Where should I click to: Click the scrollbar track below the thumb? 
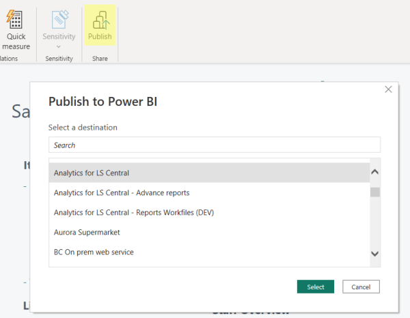click(x=374, y=222)
